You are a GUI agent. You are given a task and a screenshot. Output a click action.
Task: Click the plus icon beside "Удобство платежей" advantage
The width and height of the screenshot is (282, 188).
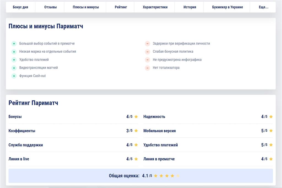14,60
